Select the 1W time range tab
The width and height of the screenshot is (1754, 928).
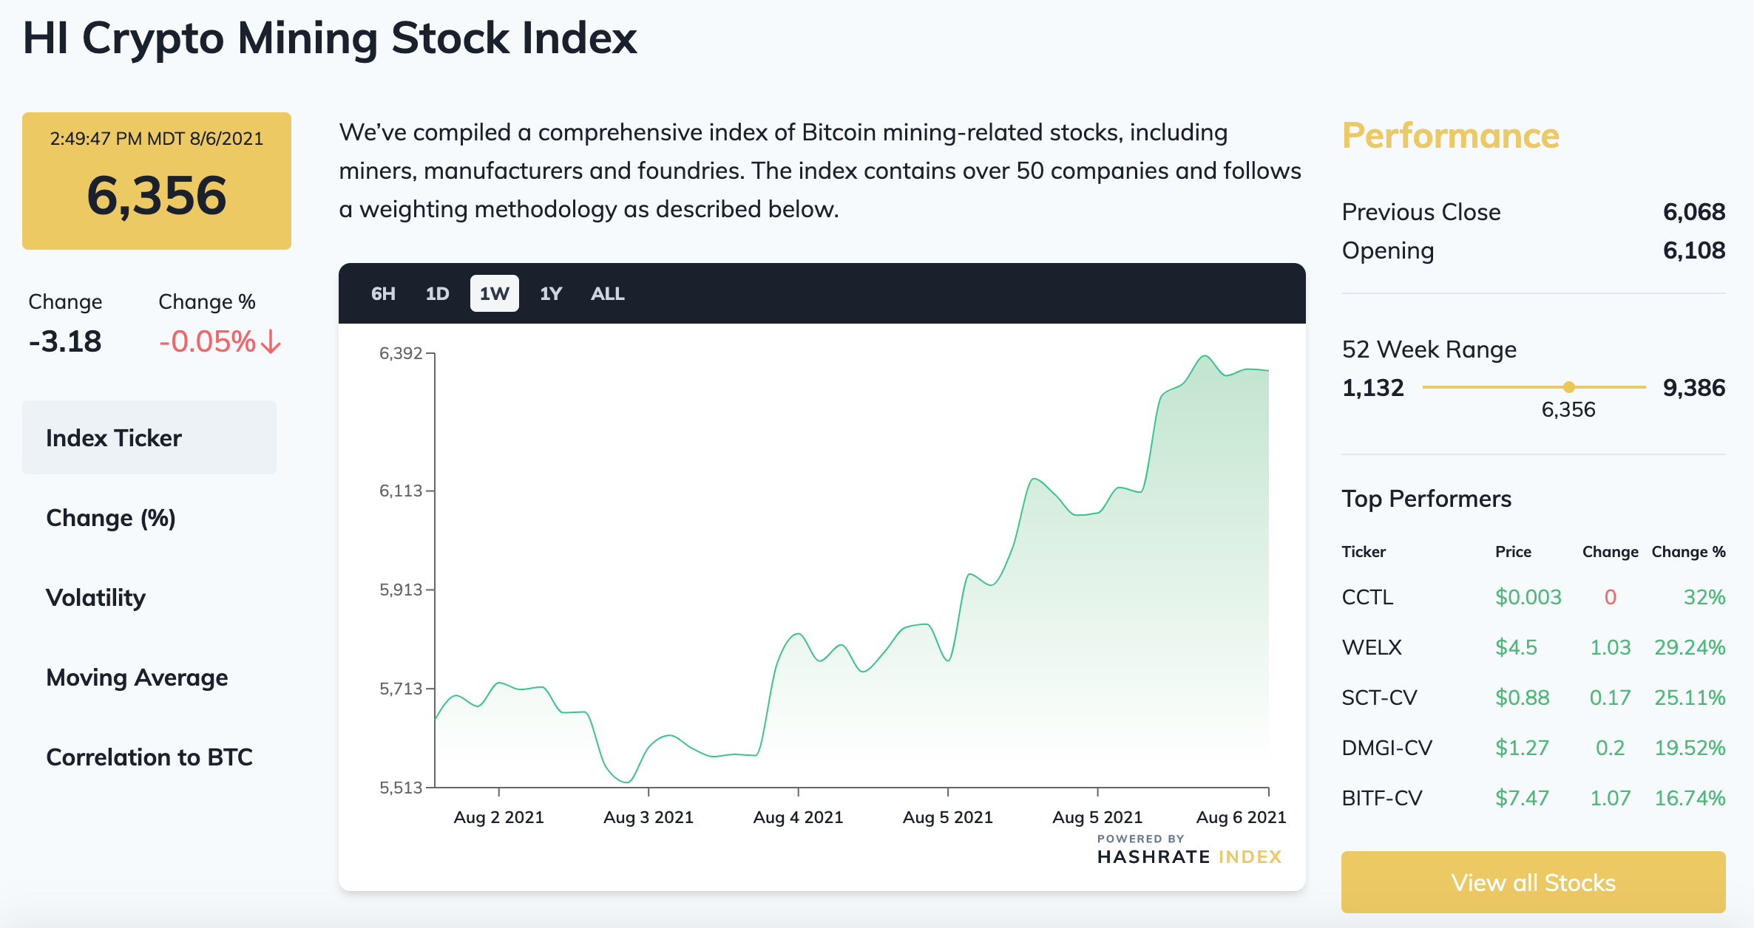494,293
